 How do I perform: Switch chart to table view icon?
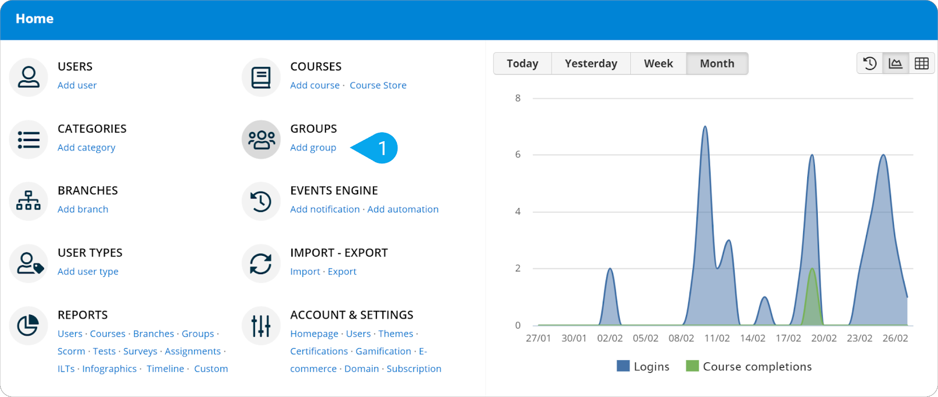[x=921, y=63]
